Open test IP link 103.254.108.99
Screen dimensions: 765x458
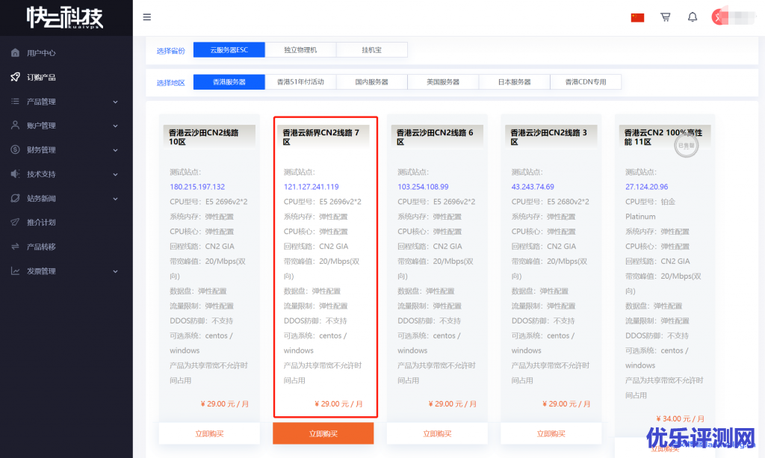(423, 187)
